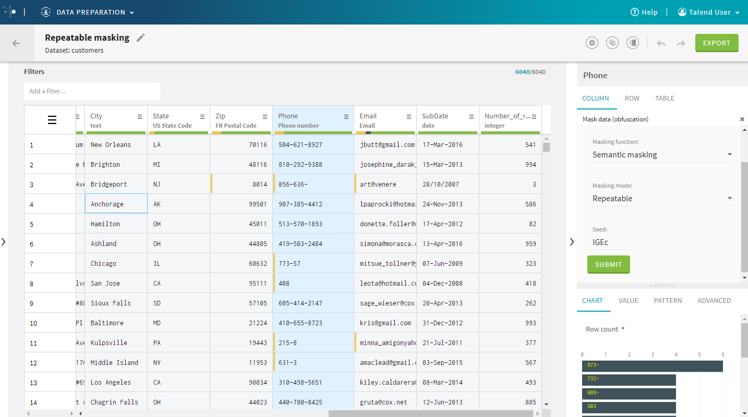Collapse the right panel with chevron
748x417 pixels.
pos(572,241)
